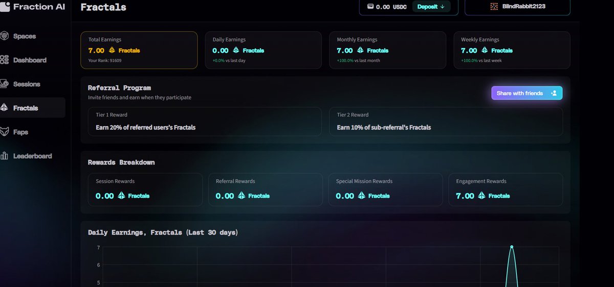The image size is (614, 287).
Task: Click 'Daily Earnings, Fractals (Last 30 days)' heading
Action: (x=163, y=232)
